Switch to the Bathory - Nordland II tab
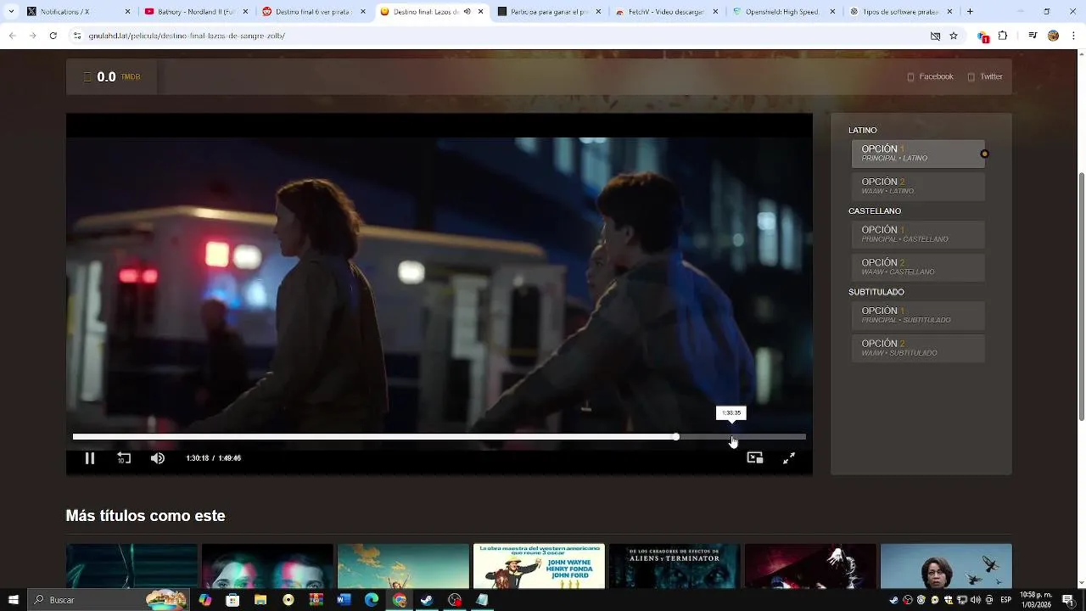This screenshot has width=1086, height=611. coord(197,12)
